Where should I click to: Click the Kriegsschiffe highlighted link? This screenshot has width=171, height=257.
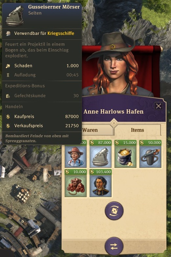(61, 33)
